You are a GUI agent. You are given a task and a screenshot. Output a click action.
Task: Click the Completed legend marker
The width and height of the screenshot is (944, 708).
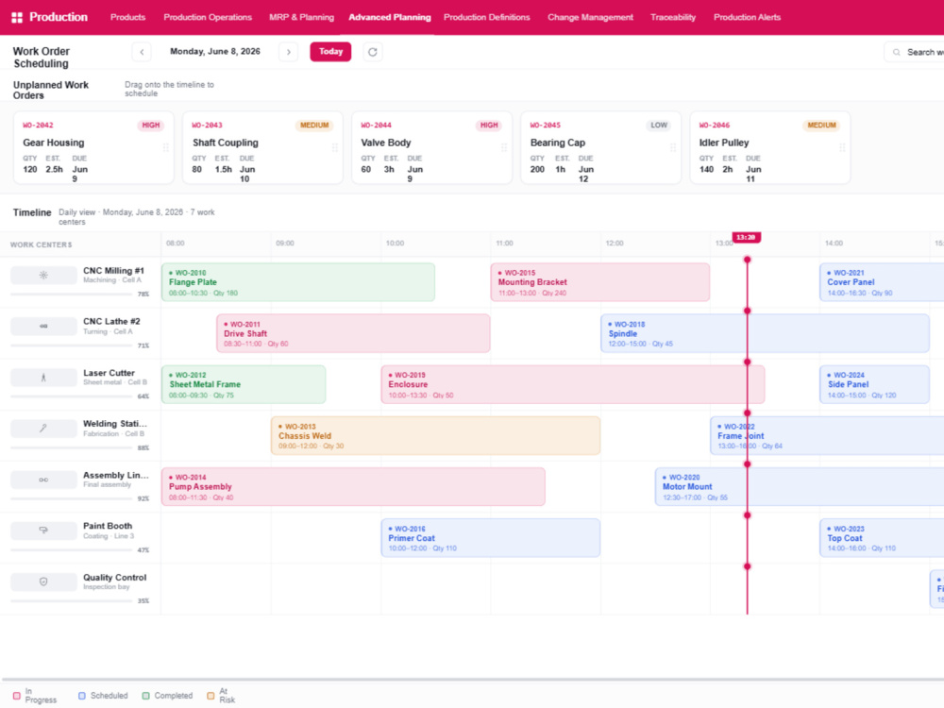pos(145,696)
